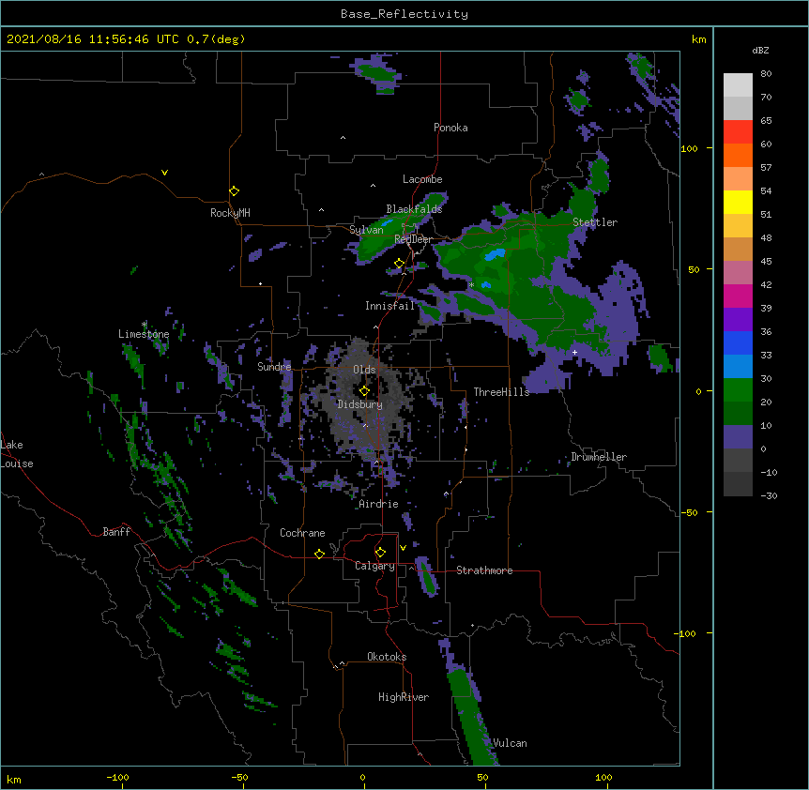This screenshot has width=809, height=790.
Task: Click the blue high-reflectivity core east of RedDeer
Action: pos(495,254)
